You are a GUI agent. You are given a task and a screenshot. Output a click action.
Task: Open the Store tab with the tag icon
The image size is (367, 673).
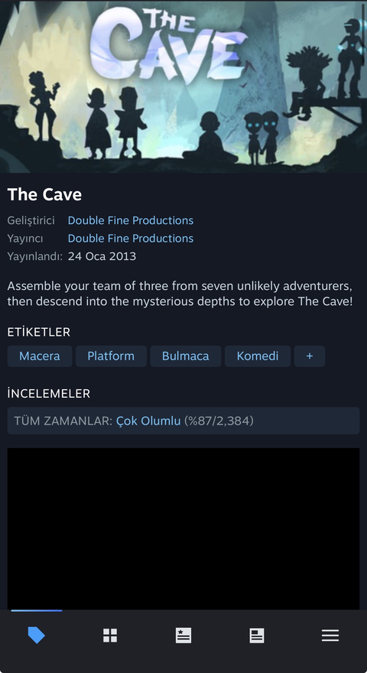(37, 635)
